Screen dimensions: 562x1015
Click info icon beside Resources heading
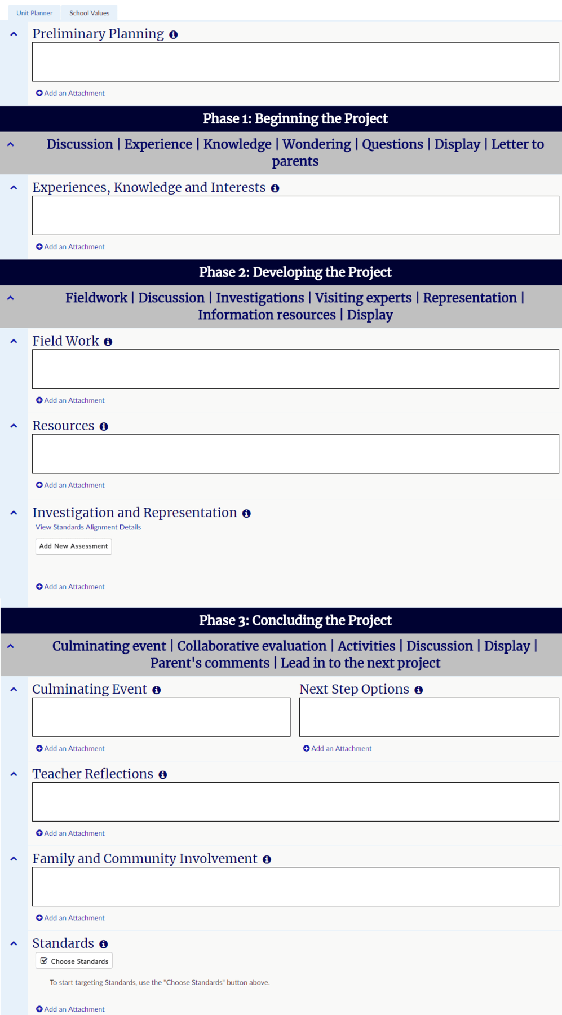(x=104, y=427)
